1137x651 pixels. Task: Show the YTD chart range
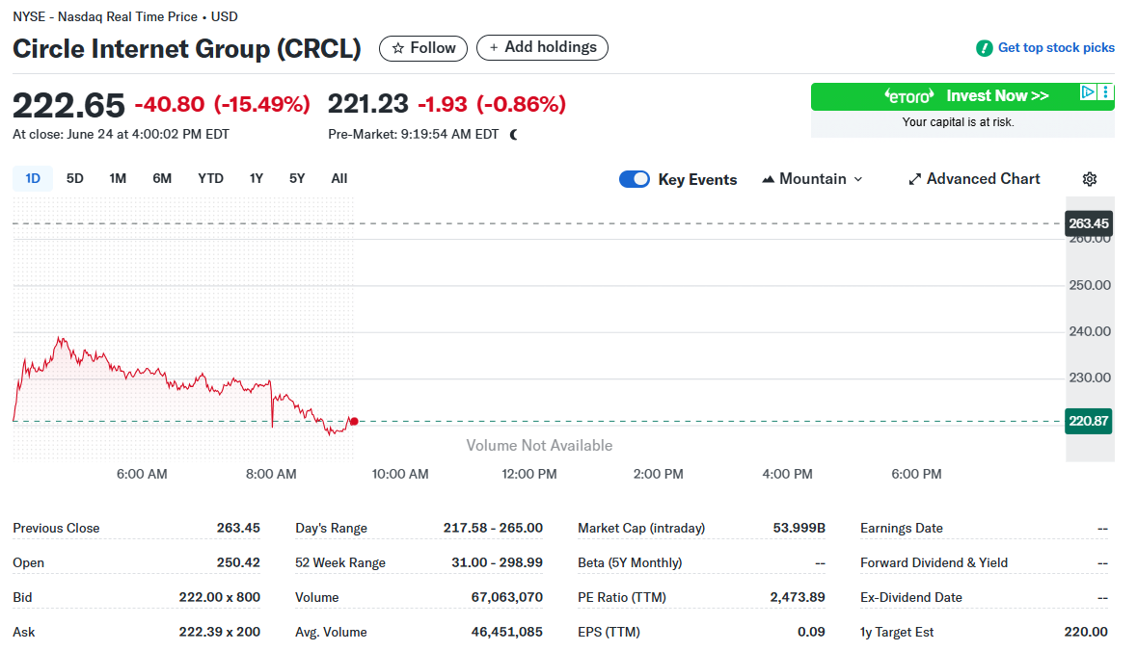point(210,178)
